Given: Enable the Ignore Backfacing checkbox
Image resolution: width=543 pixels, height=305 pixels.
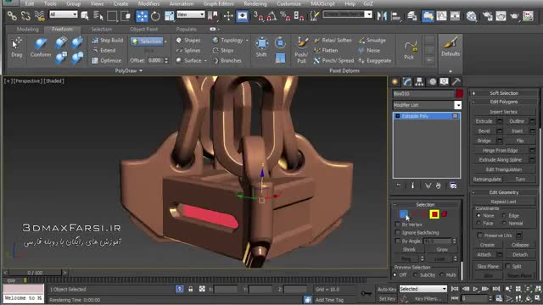Looking at the screenshot, I should pos(398,233).
